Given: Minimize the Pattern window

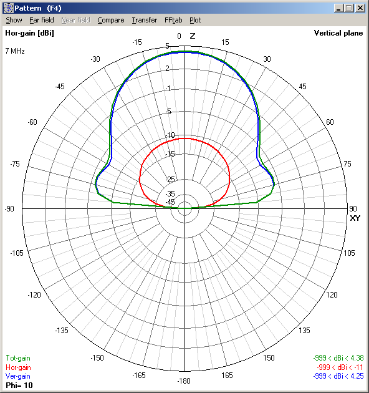Looking at the screenshot, I should click(x=338, y=8).
